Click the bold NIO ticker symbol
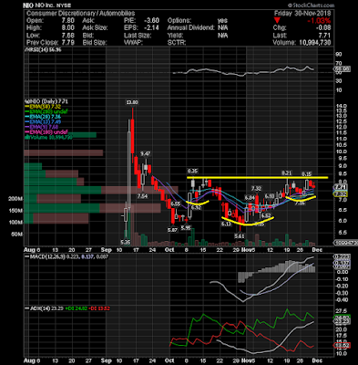 28,5
